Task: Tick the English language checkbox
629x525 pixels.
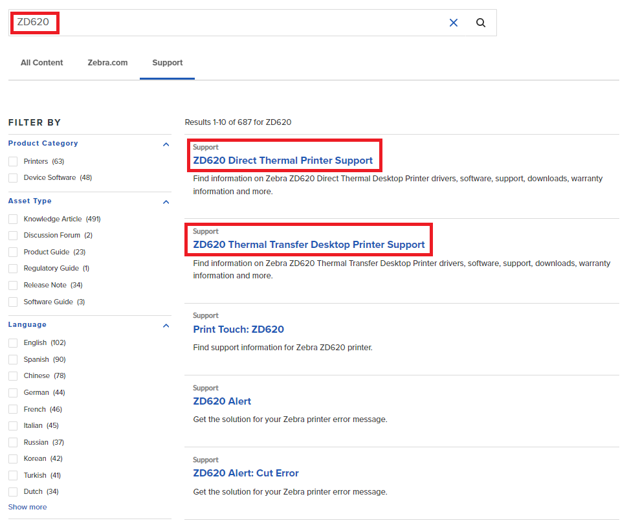Action: pos(13,342)
